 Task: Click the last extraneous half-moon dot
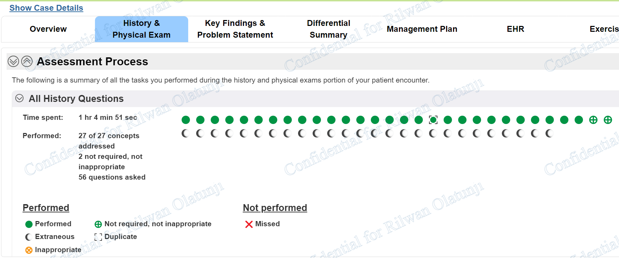point(549,133)
